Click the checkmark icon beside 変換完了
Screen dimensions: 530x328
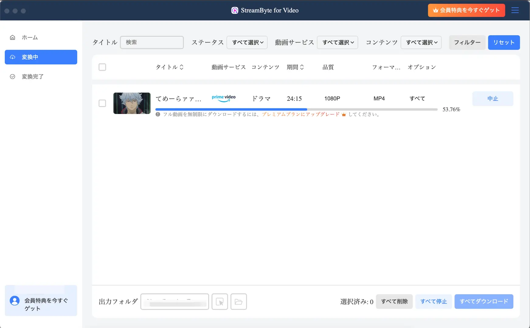pos(12,77)
